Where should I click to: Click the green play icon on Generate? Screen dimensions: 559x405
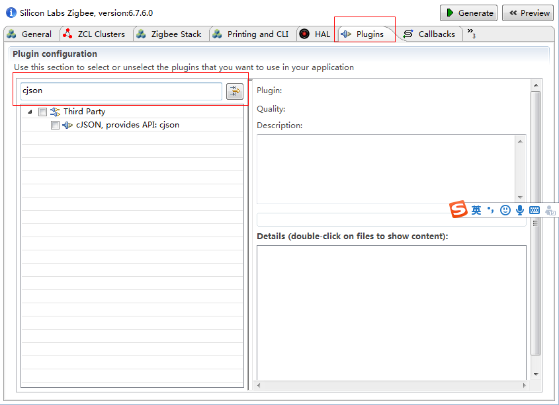pyautogui.click(x=450, y=13)
